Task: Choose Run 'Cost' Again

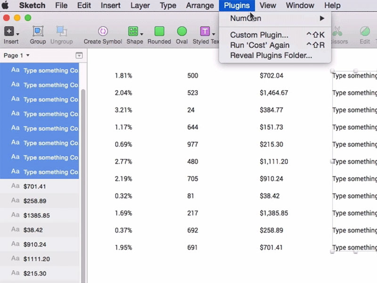Action: tap(275, 45)
